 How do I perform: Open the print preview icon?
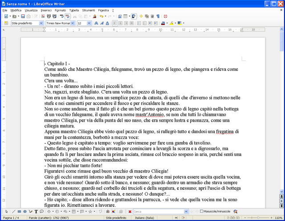pos(54,16)
